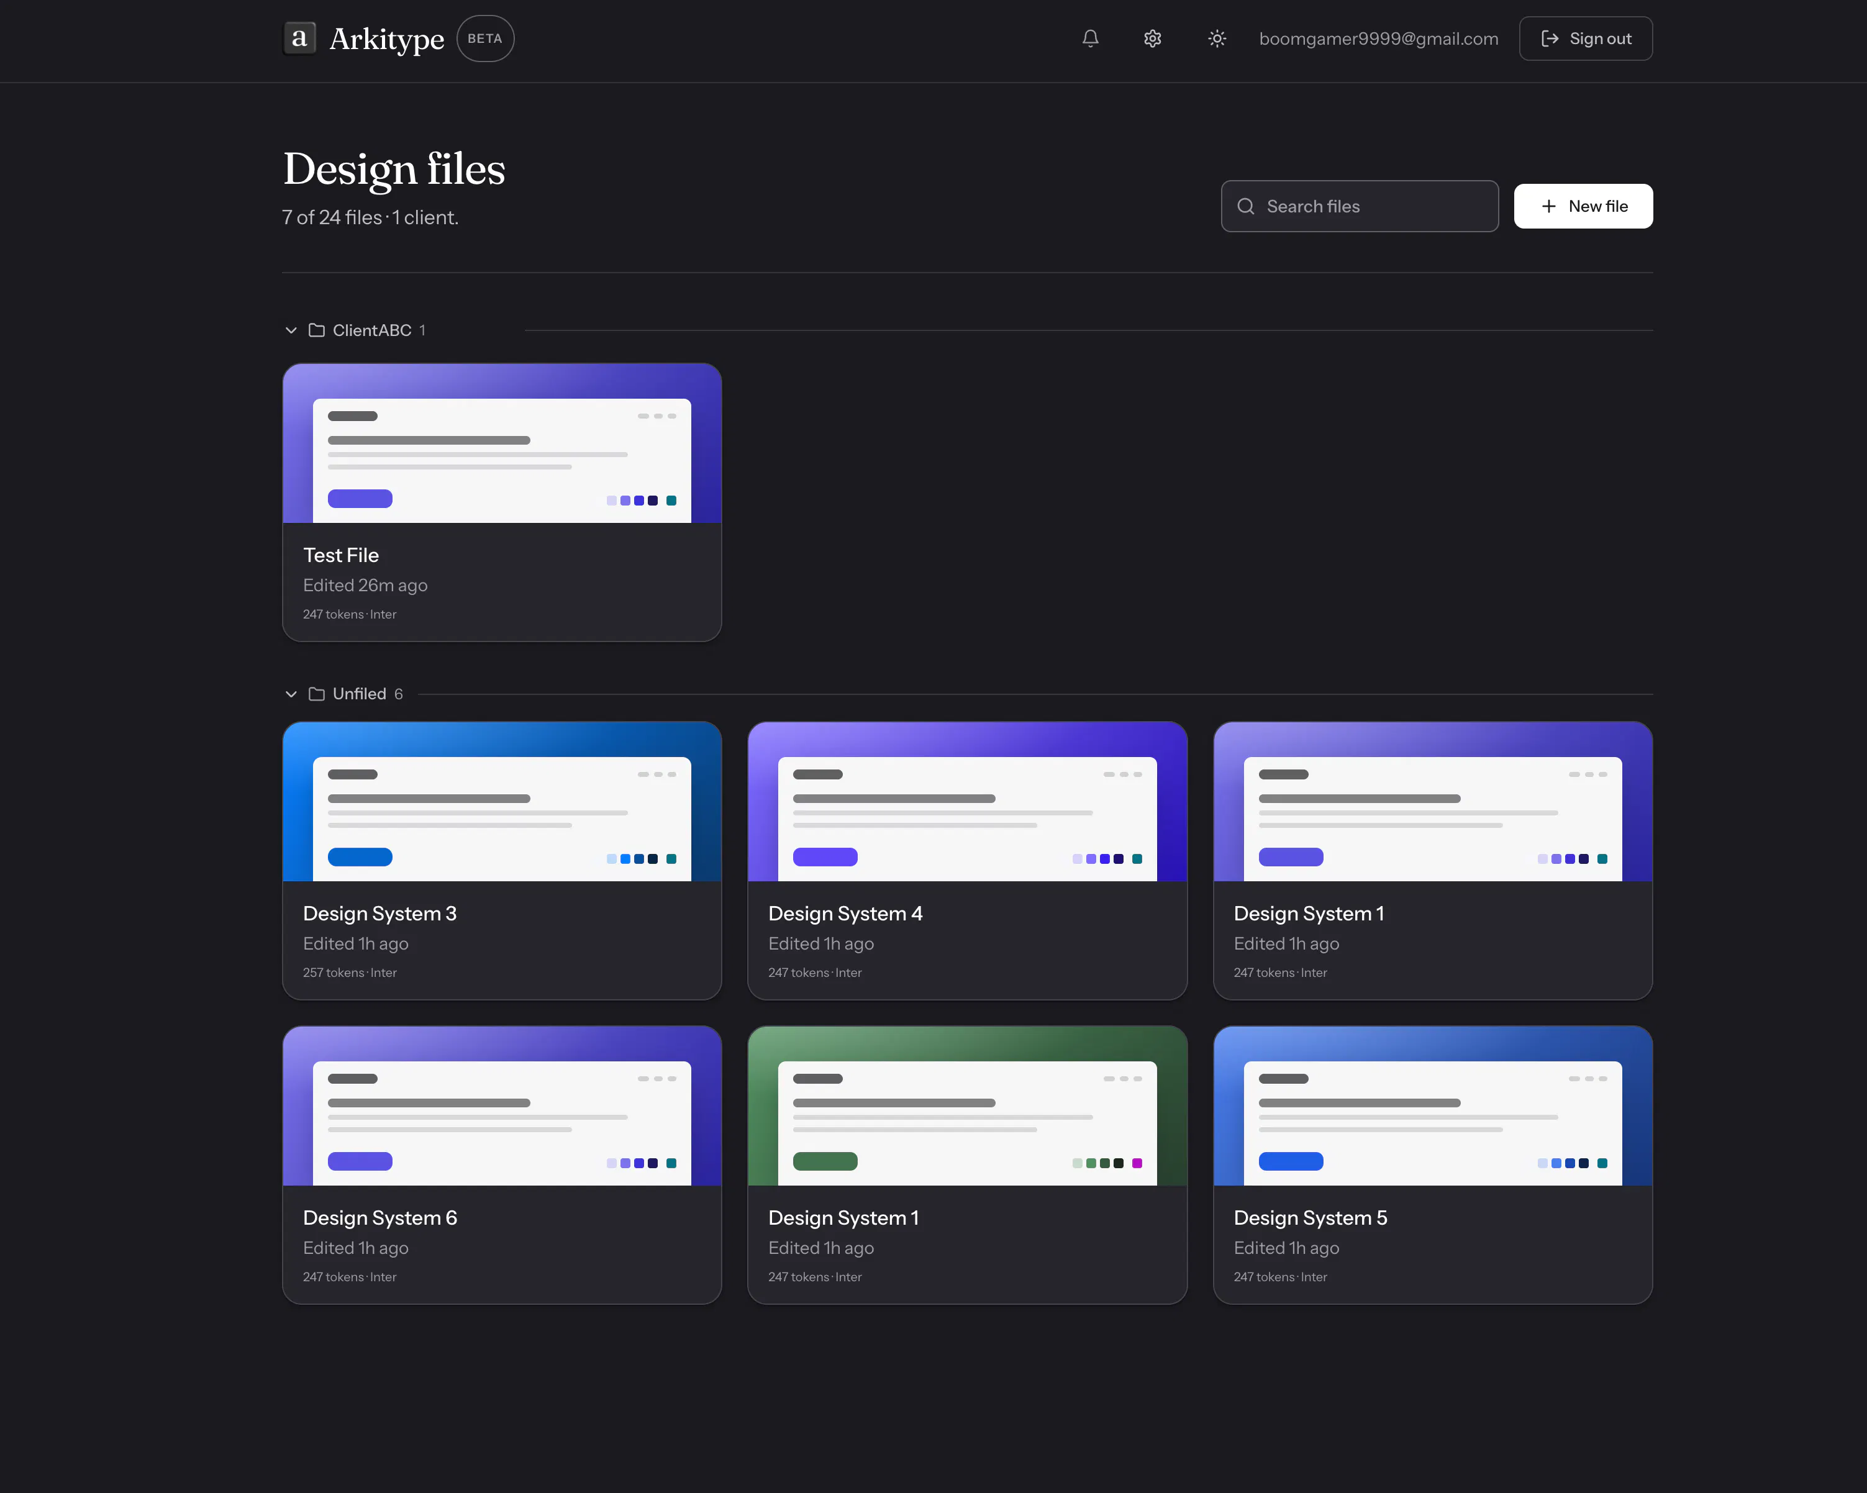
Task: Open the green Design System 1 thumbnail
Action: (x=967, y=1106)
